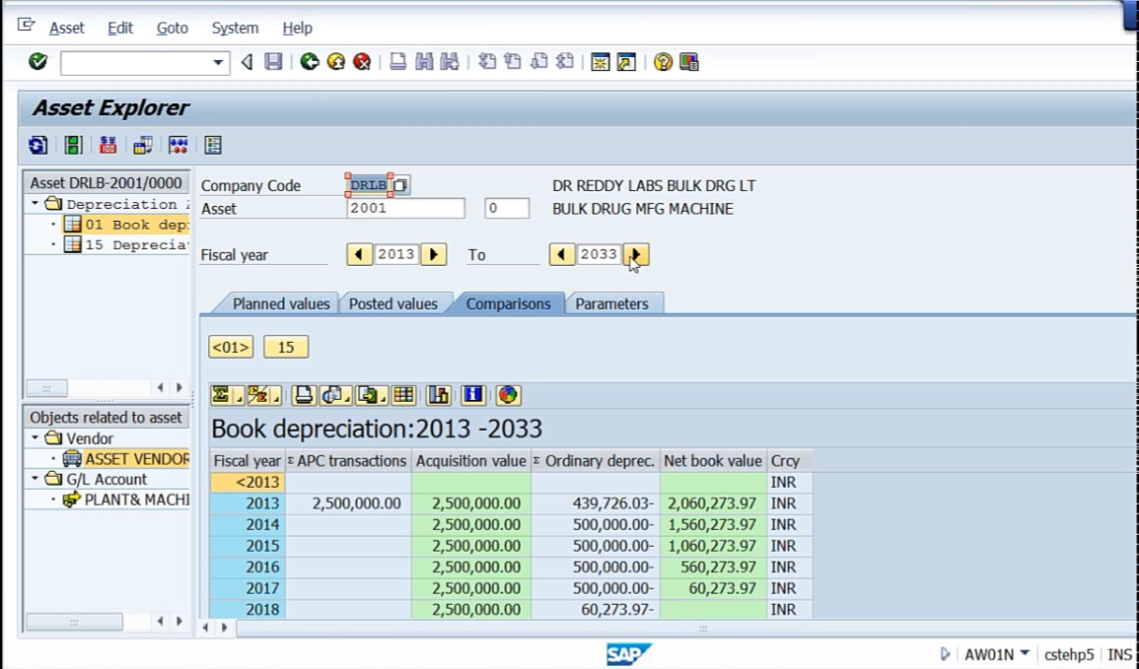Click the <01> depreciation area button

point(231,347)
